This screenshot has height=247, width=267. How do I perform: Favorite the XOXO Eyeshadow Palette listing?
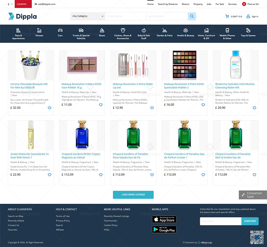tap(203, 105)
